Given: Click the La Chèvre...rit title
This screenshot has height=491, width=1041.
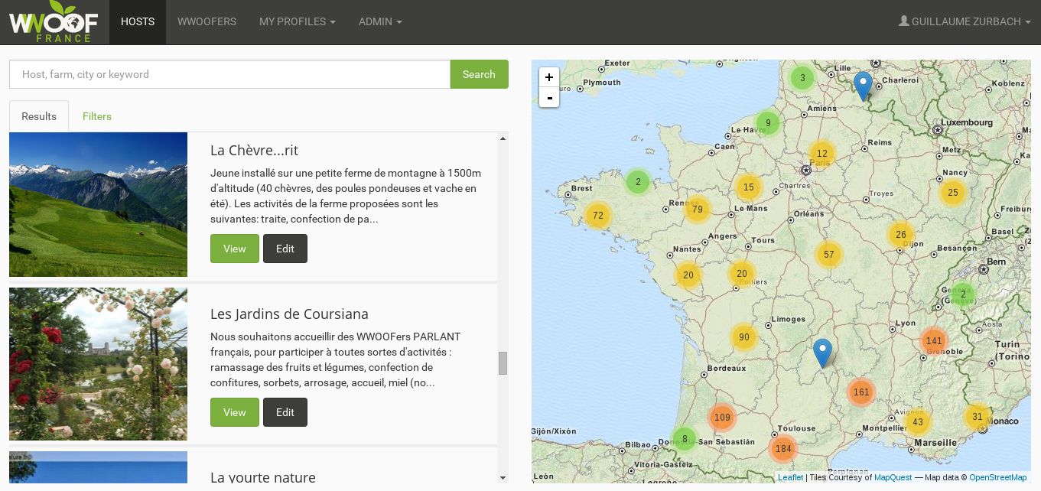Looking at the screenshot, I should click(x=254, y=150).
